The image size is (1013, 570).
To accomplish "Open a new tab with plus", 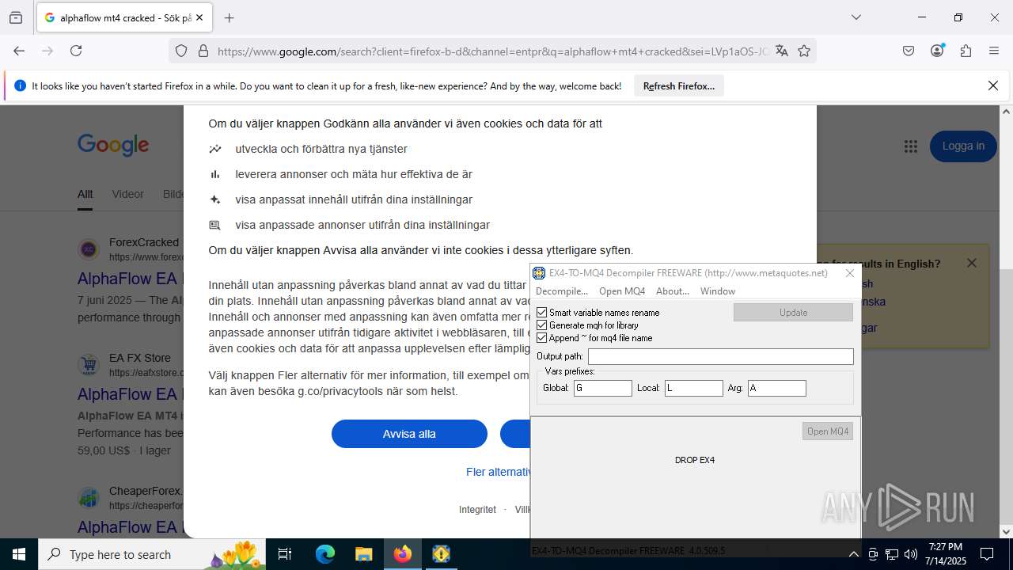I will pyautogui.click(x=230, y=17).
